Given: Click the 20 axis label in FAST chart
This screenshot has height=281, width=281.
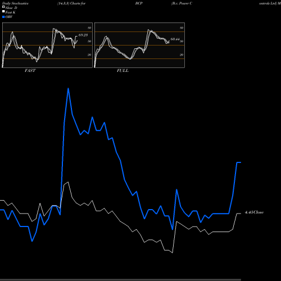Looking at the screenshot, I should [89, 55].
